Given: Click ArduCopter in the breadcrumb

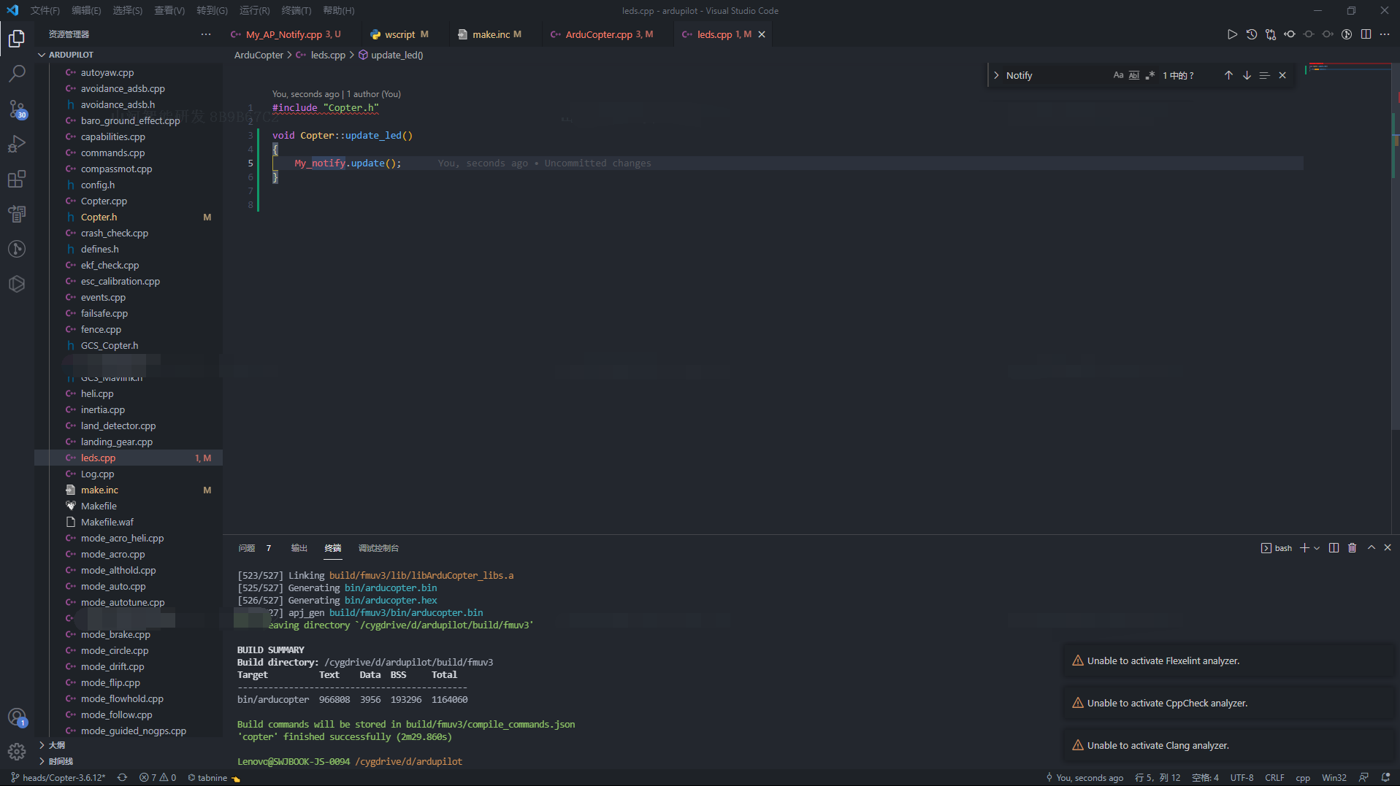Looking at the screenshot, I should (x=259, y=55).
